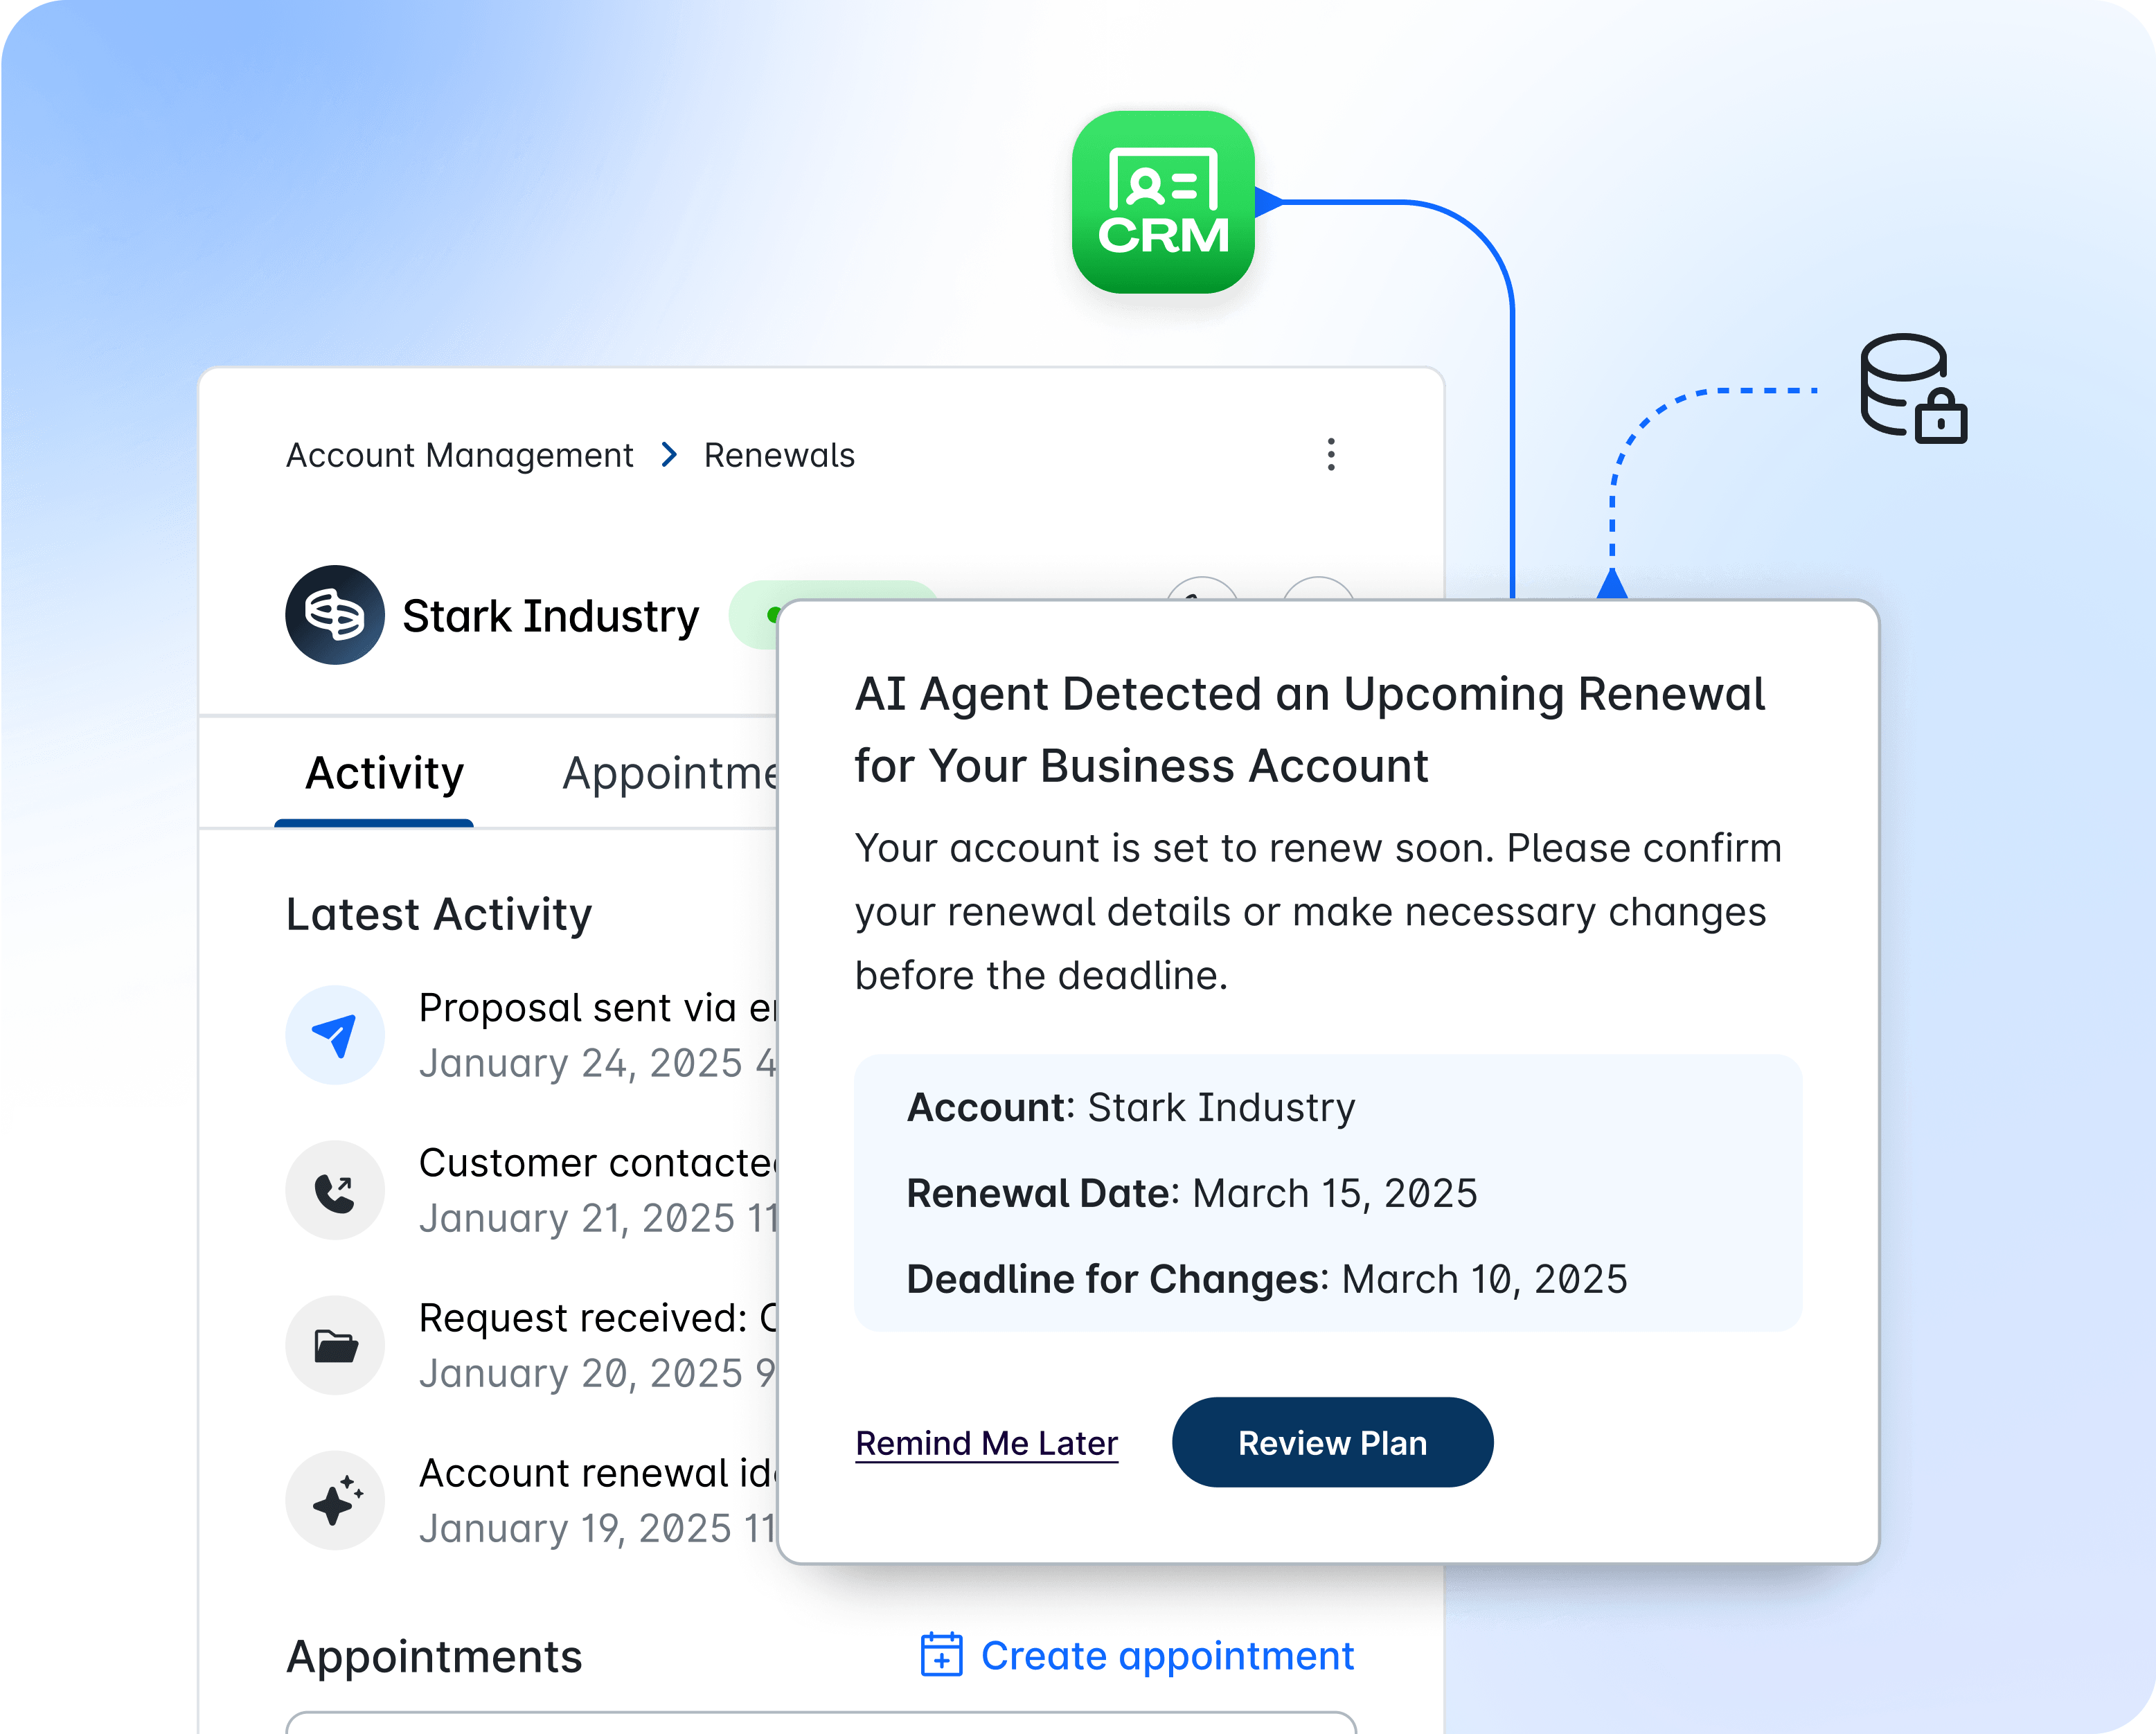Click the January 24, 2025 timestamp
This screenshot has width=2156, height=1734.
click(598, 1063)
